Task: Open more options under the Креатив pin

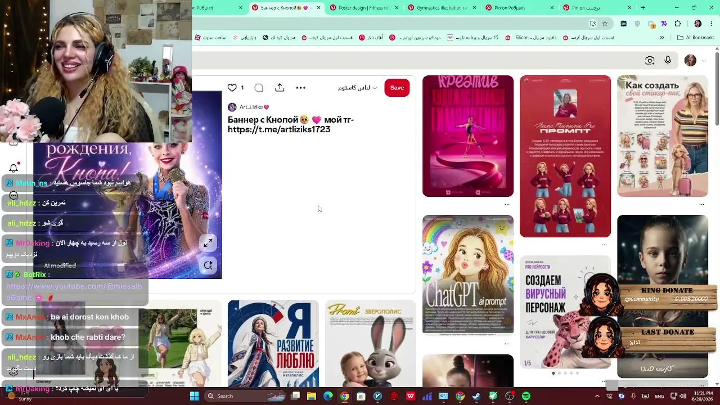Action: point(507,204)
